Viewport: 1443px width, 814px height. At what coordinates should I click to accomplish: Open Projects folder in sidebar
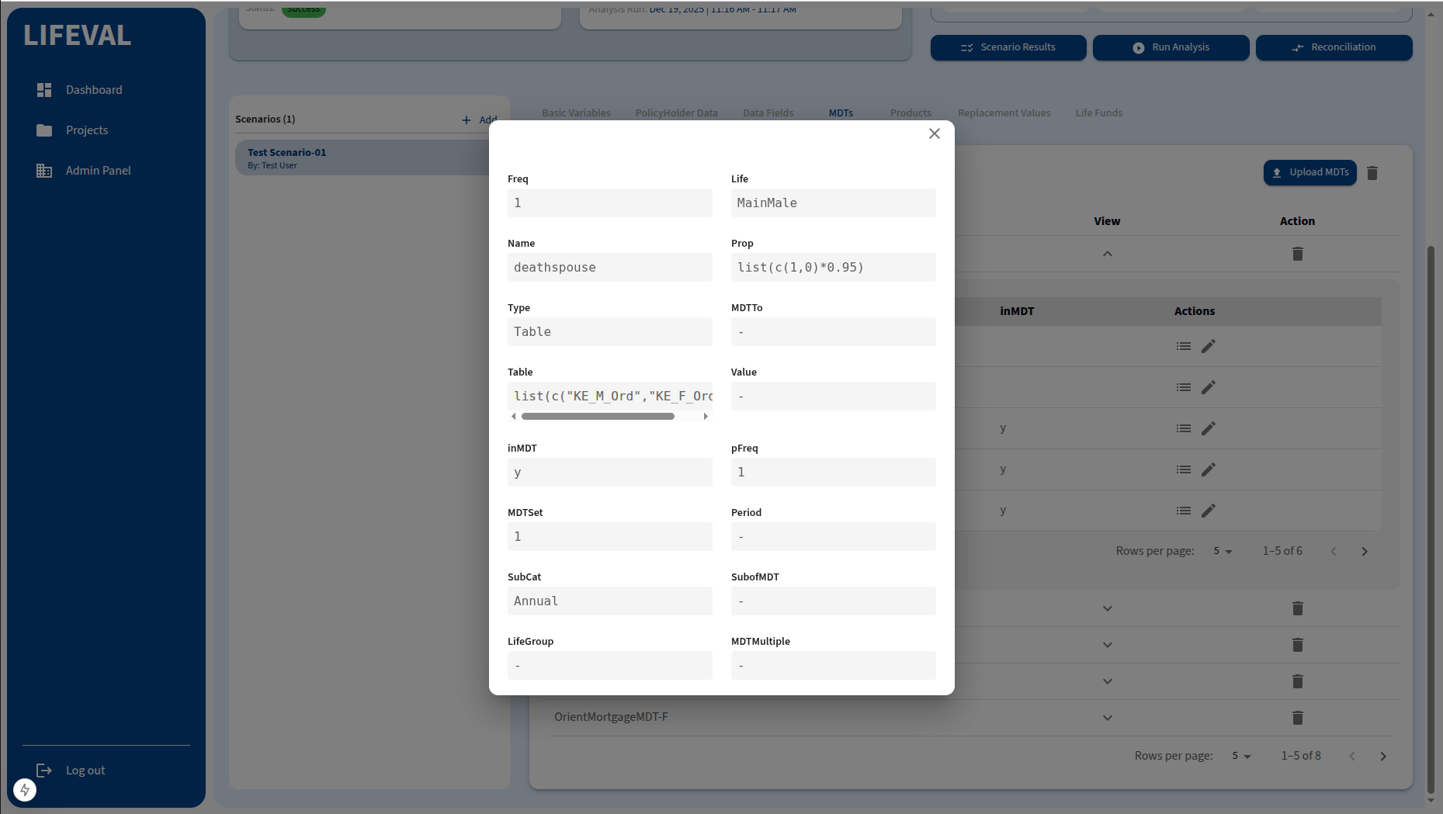pos(44,130)
